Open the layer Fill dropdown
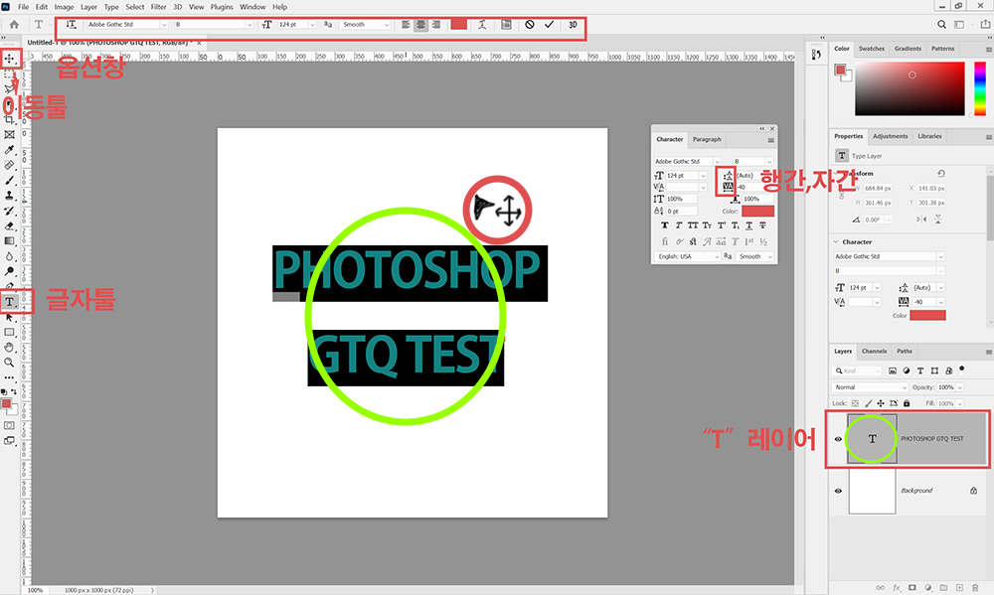The image size is (994, 595). (960, 403)
